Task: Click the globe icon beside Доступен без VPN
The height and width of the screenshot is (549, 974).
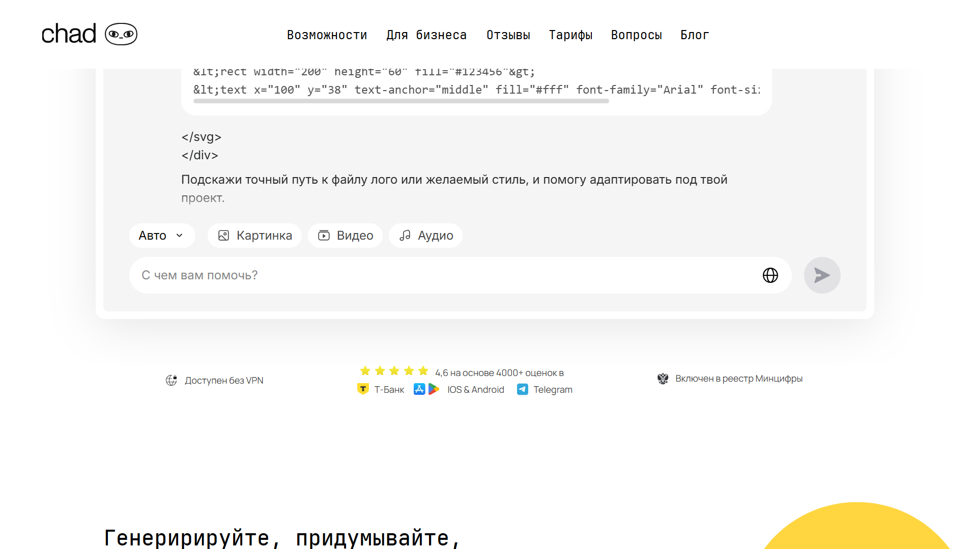Action: point(171,381)
